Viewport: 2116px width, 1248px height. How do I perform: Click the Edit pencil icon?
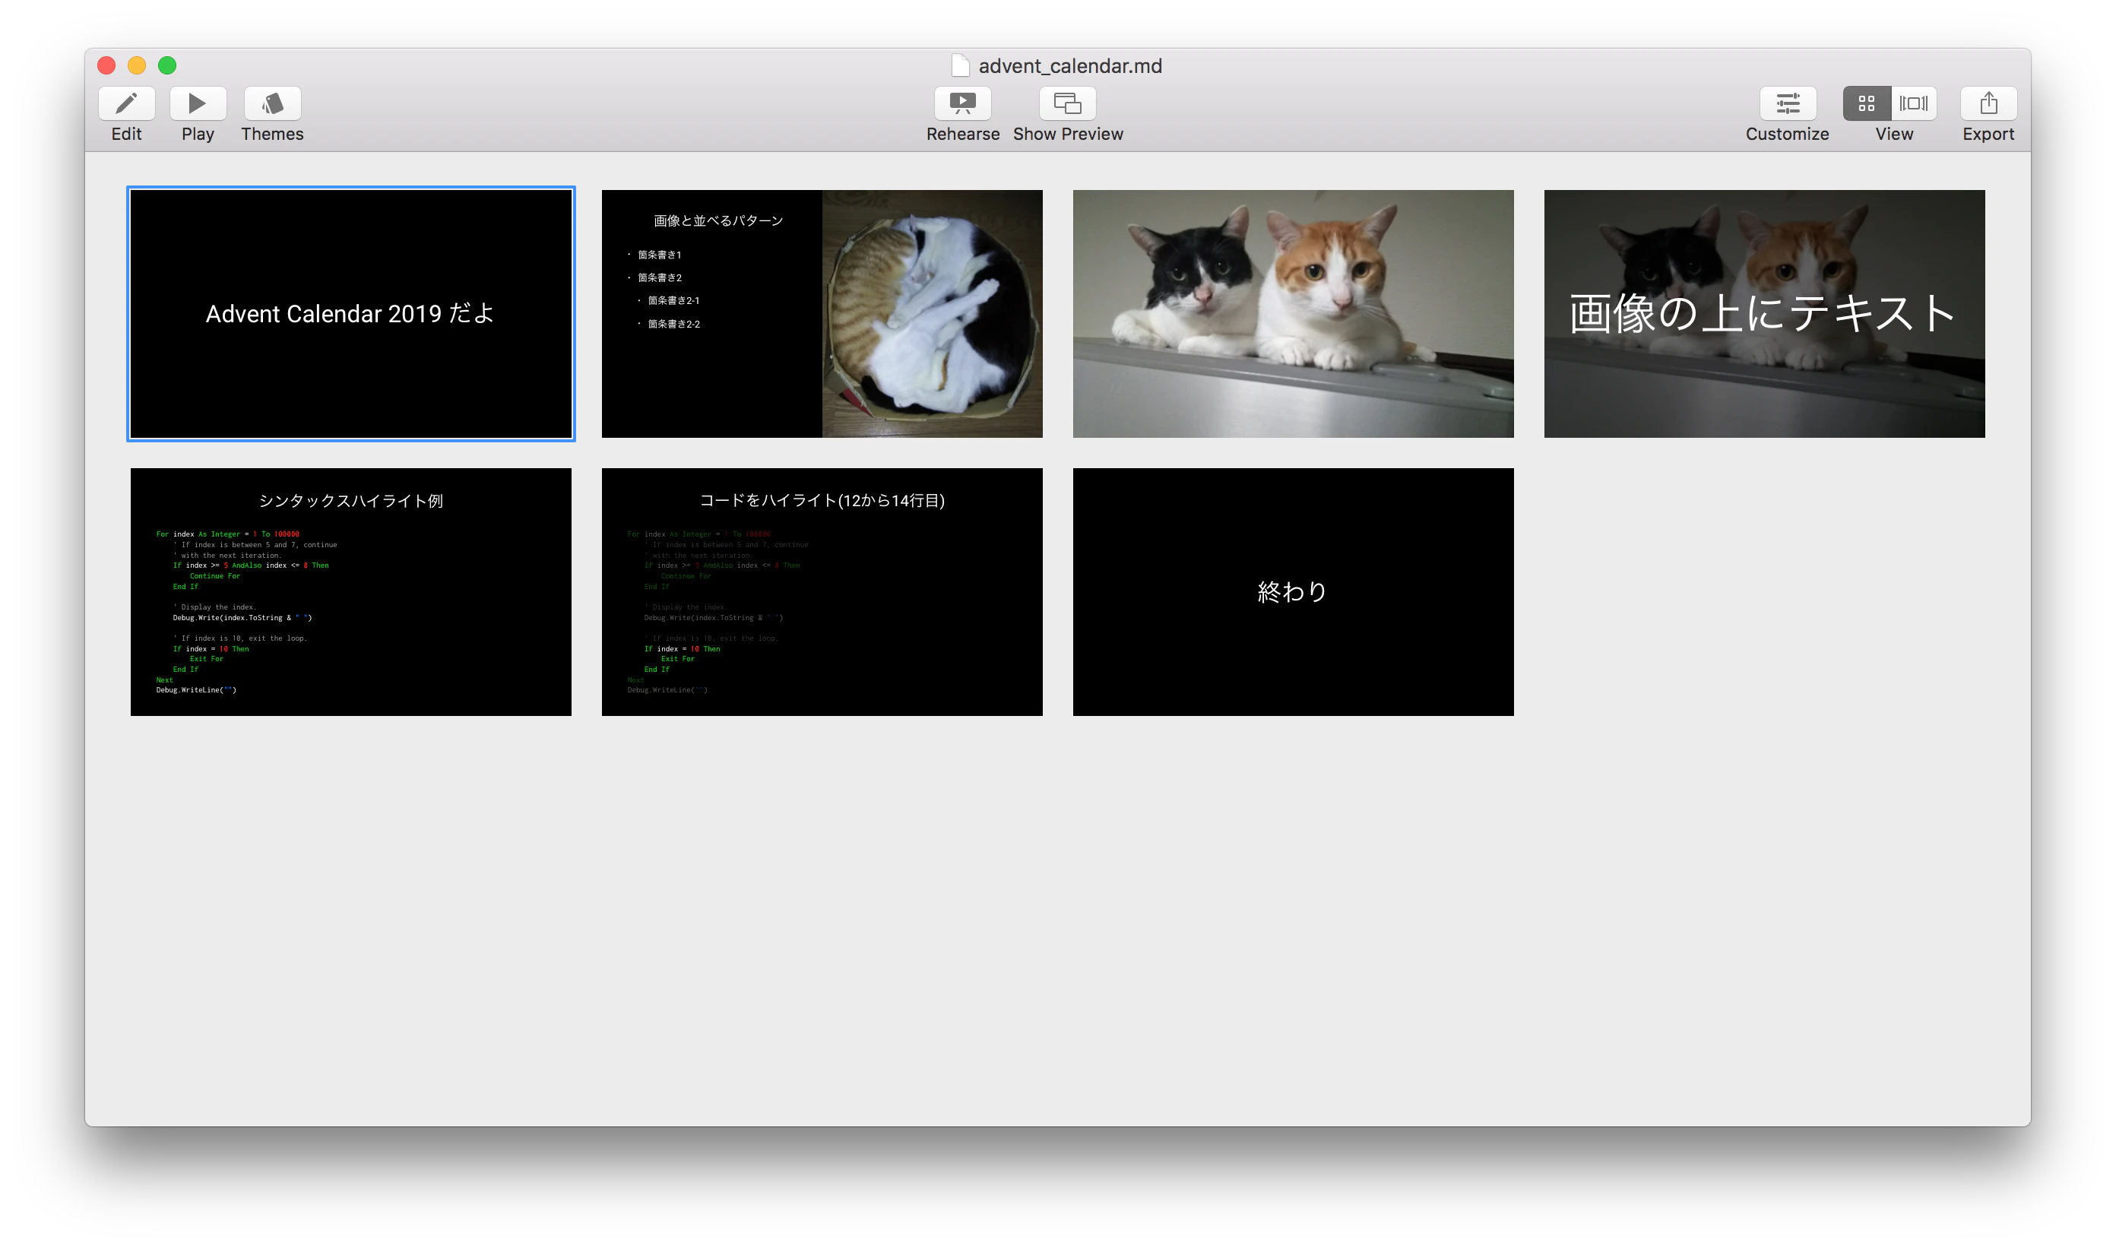click(x=126, y=103)
